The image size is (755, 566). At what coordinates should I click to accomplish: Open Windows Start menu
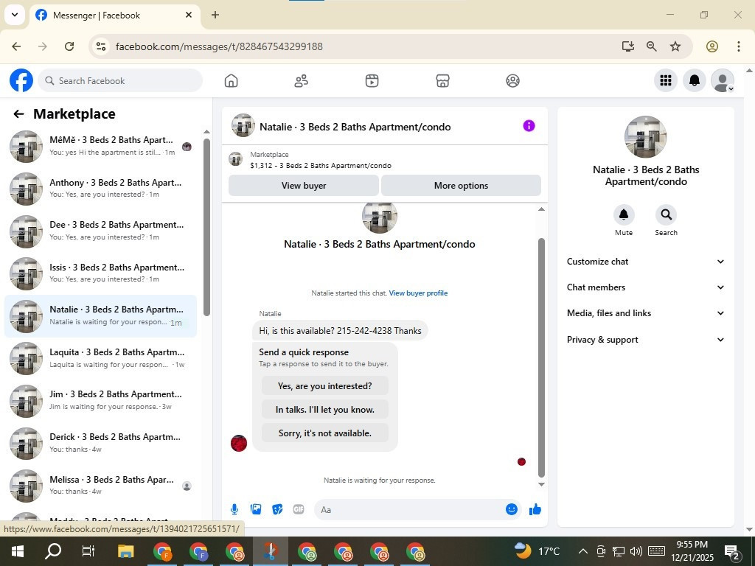(x=18, y=551)
